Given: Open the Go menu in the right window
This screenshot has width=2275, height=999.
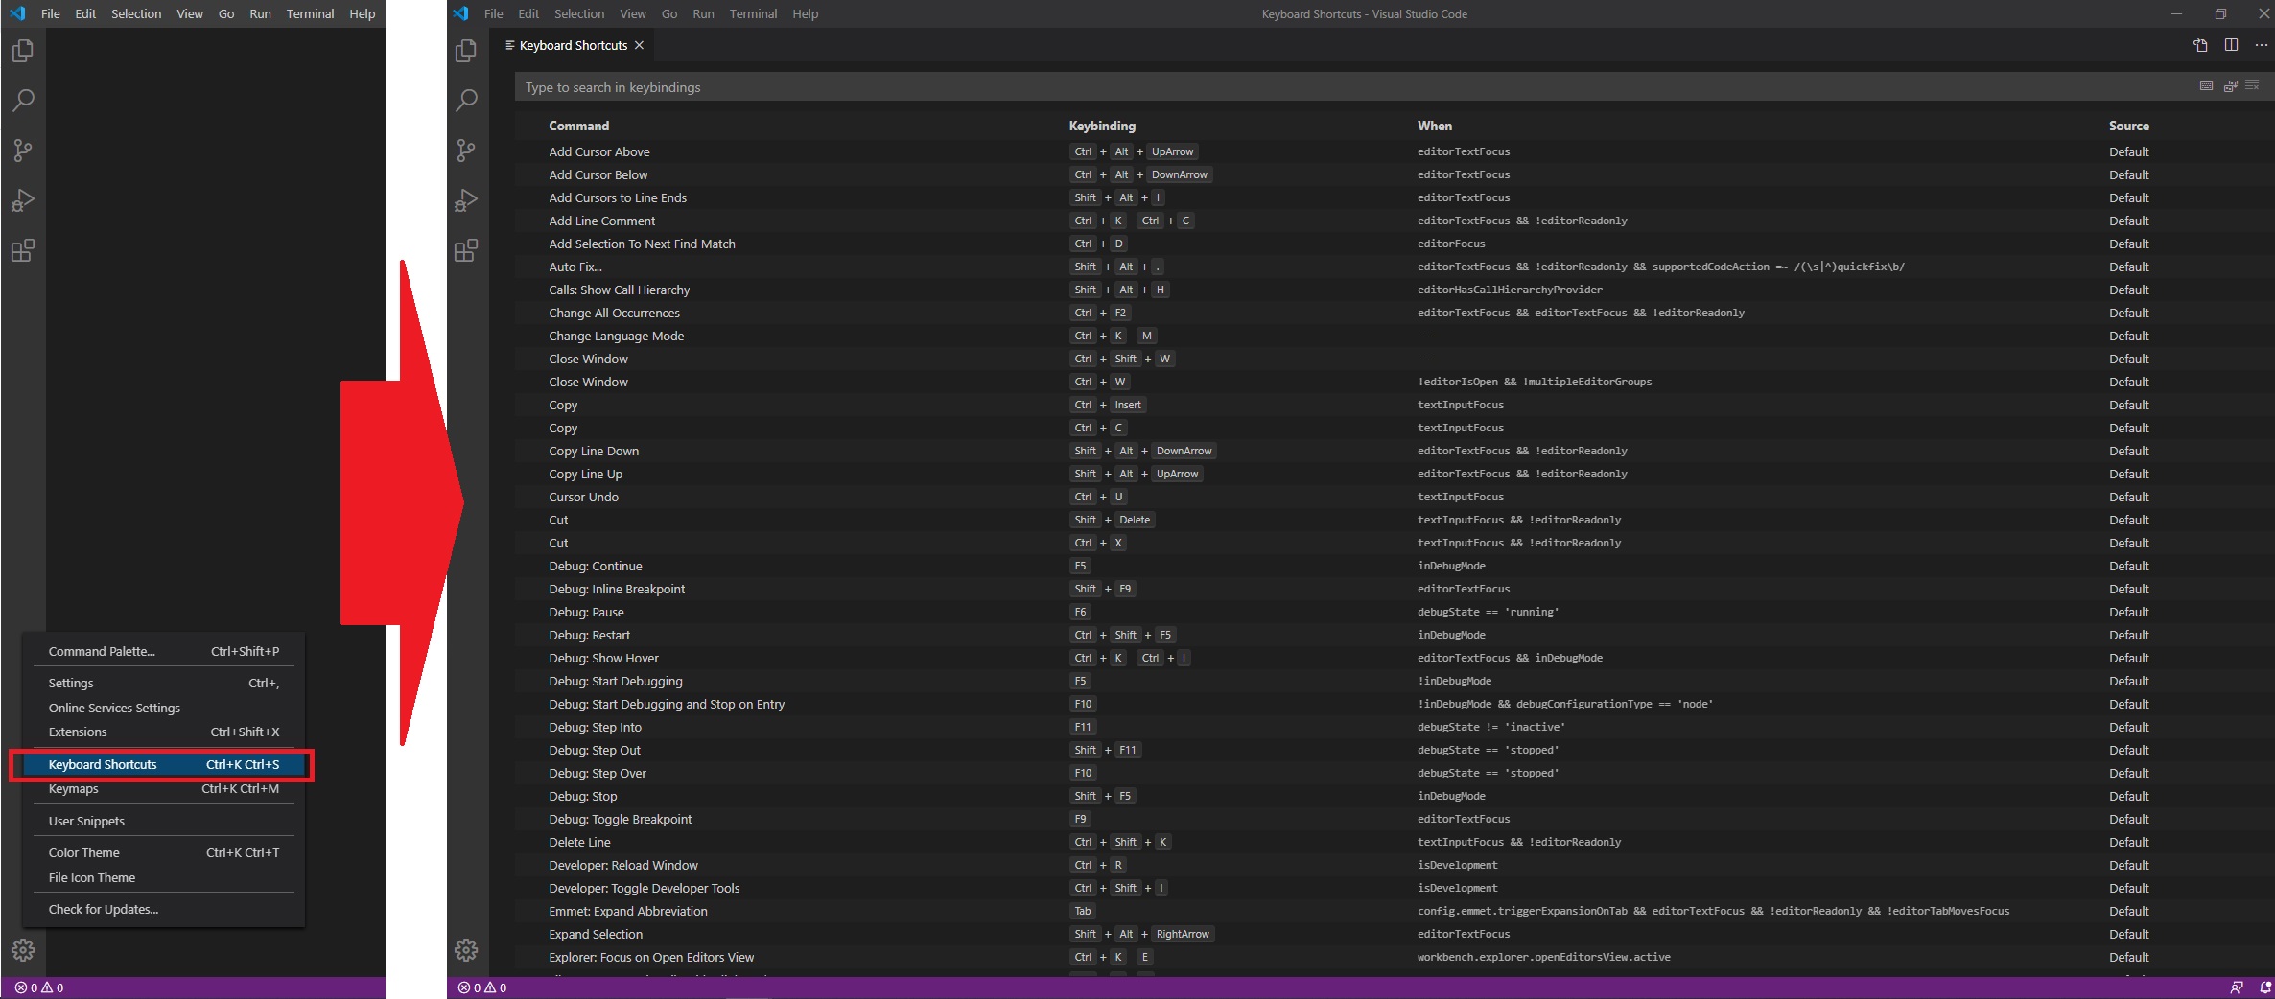Looking at the screenshot, I should pos(669,13).
